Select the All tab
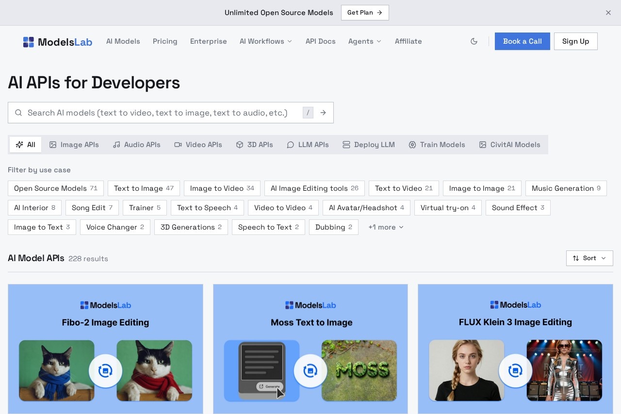Viewport: 621px width, 414px height. point(25,145)
